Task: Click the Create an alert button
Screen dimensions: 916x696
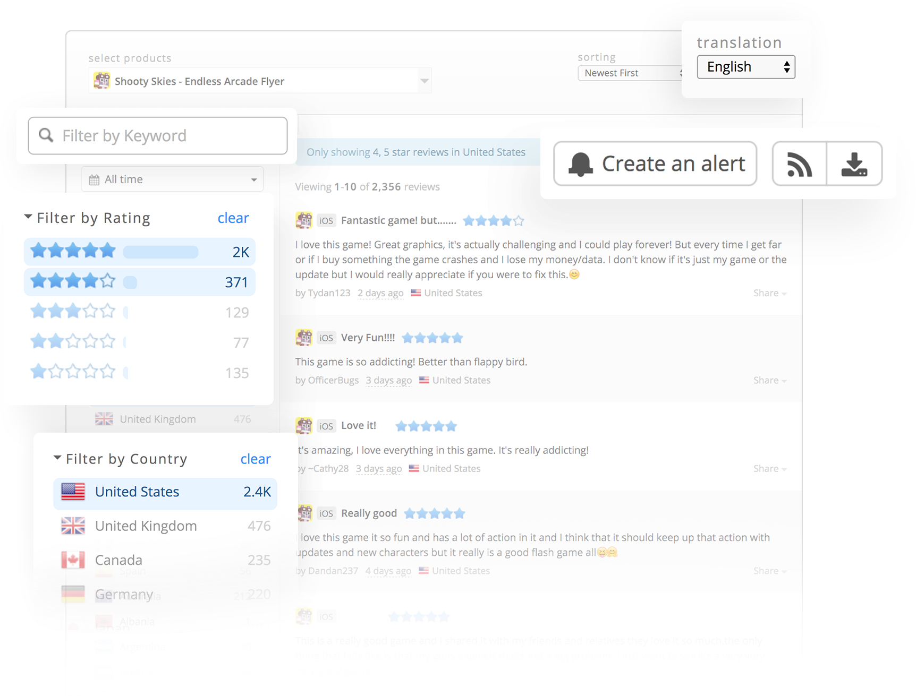Action: [x=655, y=164]
